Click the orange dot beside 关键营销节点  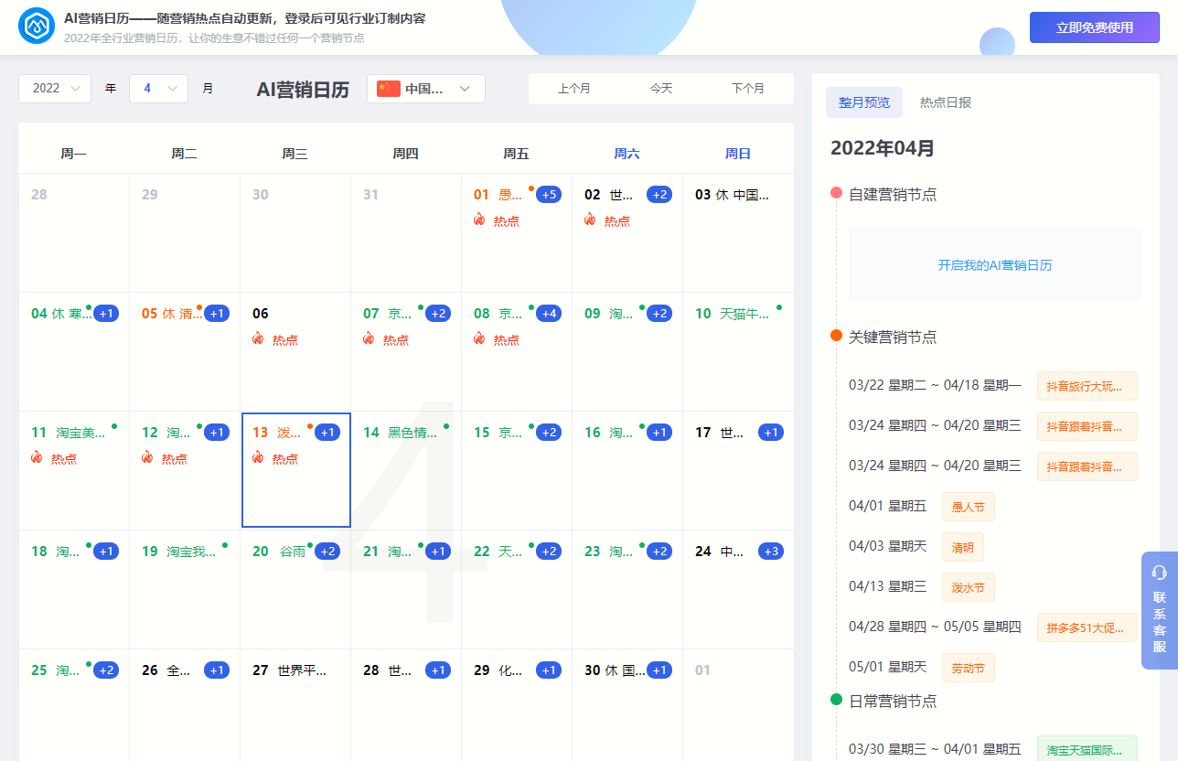click(835, 336)
